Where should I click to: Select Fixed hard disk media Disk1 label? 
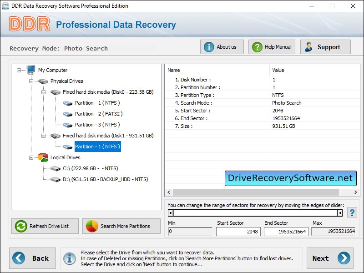[108, 136]
